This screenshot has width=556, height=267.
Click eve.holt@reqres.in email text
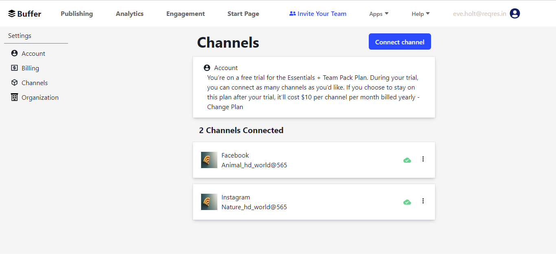click(480, 14)
